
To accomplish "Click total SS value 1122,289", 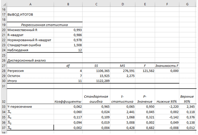I will (96, 81).
